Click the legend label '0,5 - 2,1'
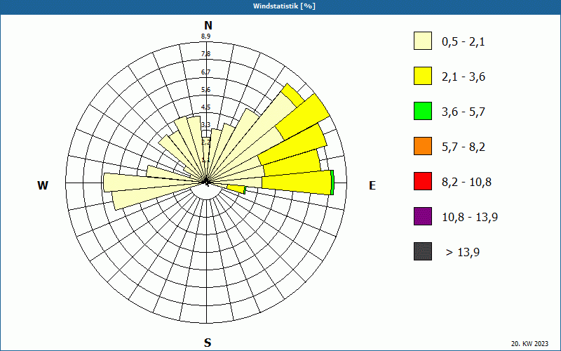The width and height of the screenshot is (561, 351). 464,42
